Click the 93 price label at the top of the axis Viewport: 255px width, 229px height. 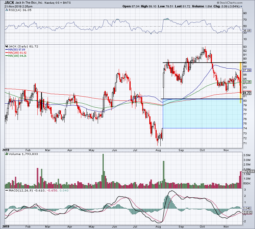[245, 47]
